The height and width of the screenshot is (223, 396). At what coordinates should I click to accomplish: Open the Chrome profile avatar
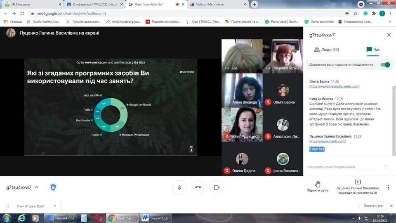tap(382, 13)
